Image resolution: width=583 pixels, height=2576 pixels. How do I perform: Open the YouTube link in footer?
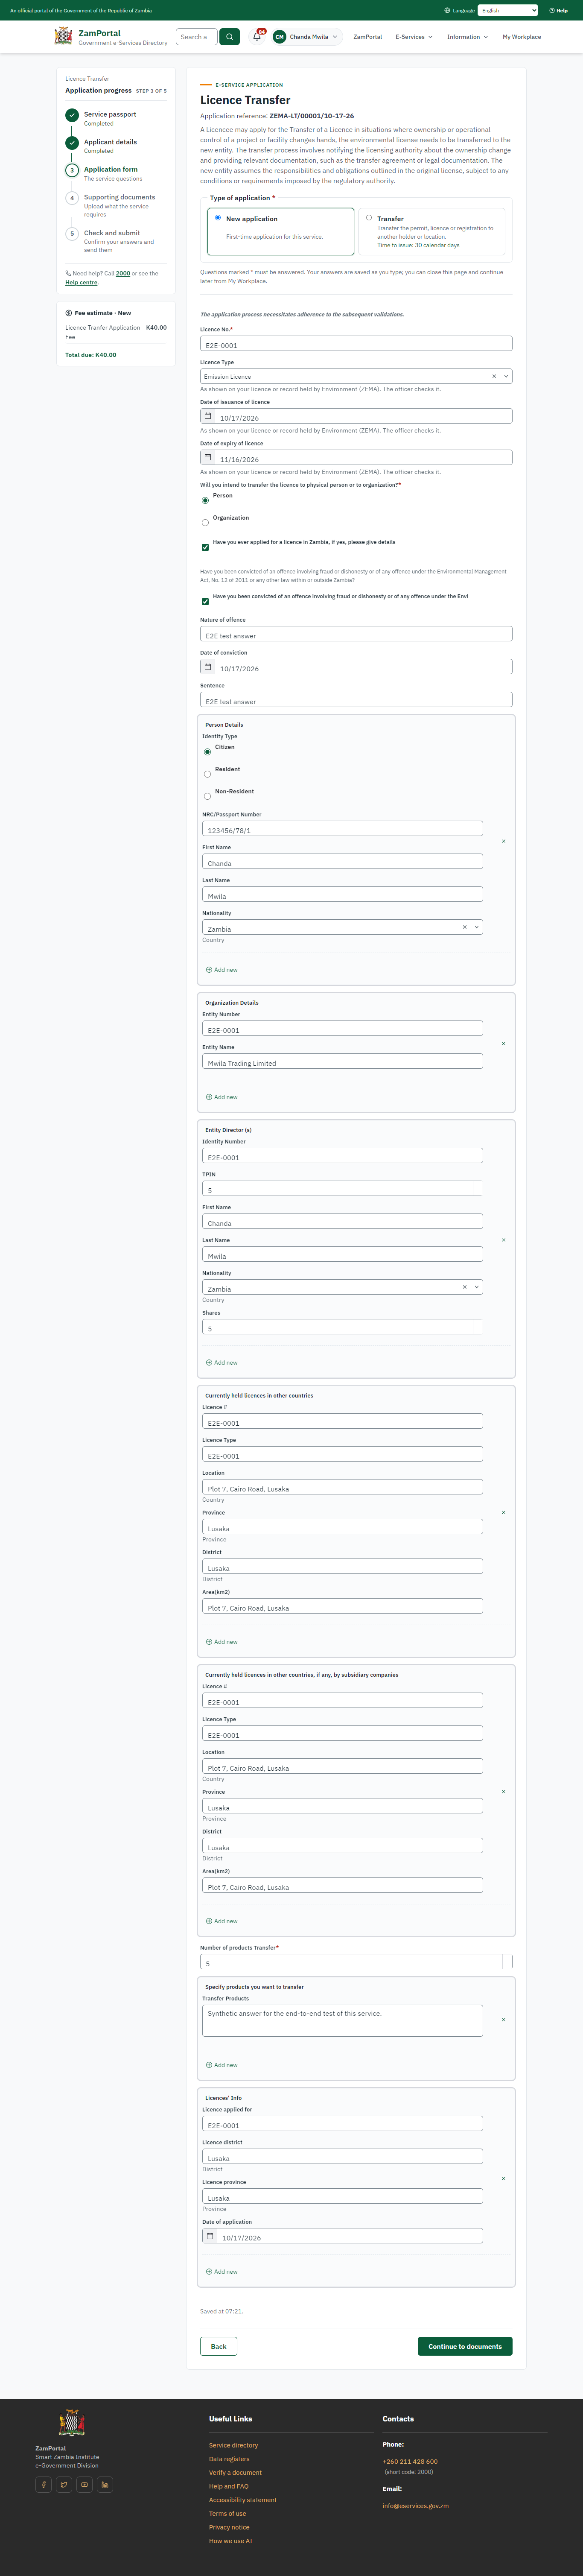point(84,2484)
